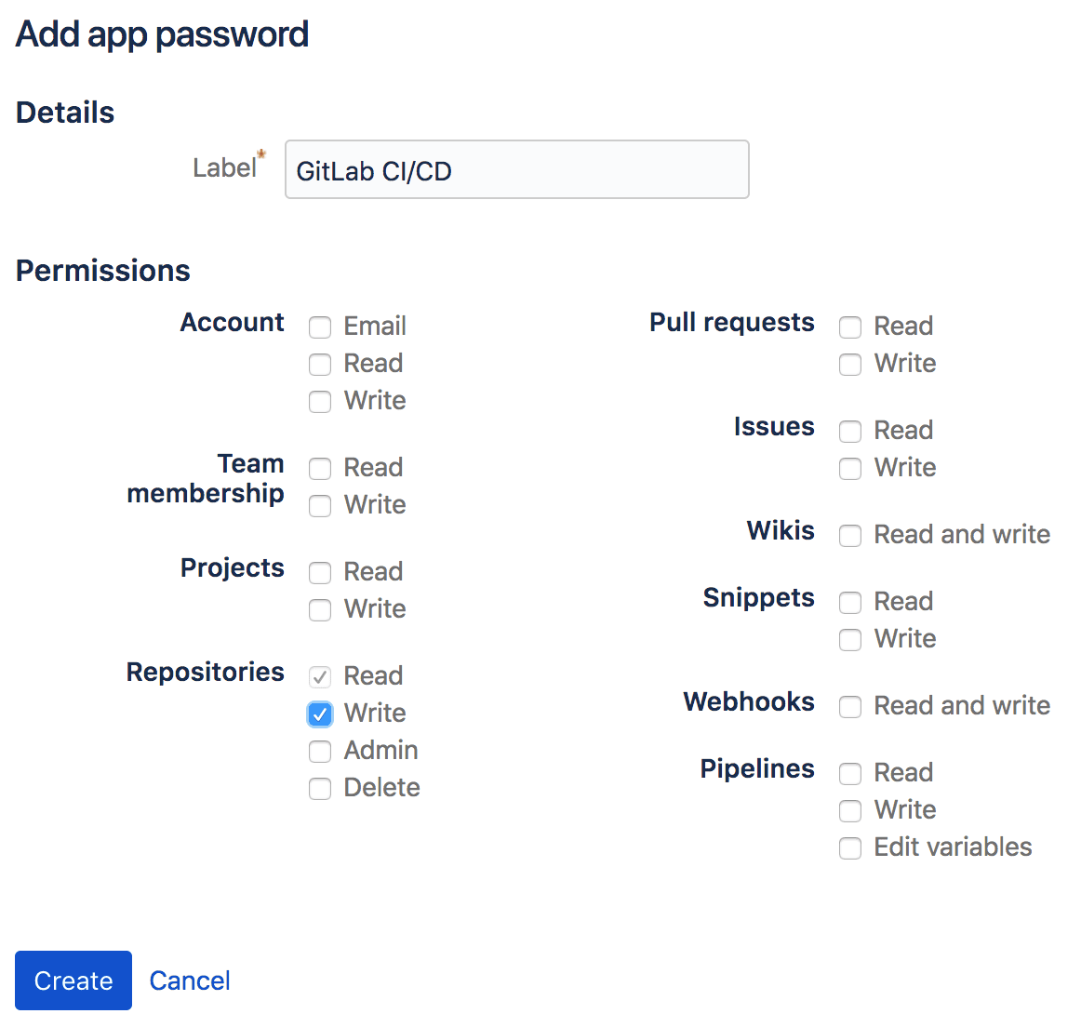
Task: Enable Issues Read permission
Action: [850, 432]
